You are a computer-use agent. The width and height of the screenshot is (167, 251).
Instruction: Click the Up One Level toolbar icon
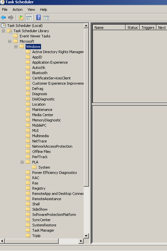tap(21, 17)
